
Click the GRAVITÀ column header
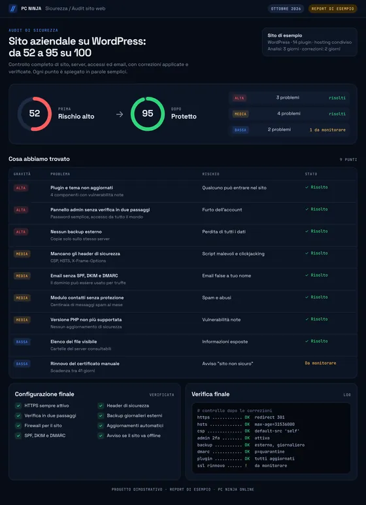point(22,174)
